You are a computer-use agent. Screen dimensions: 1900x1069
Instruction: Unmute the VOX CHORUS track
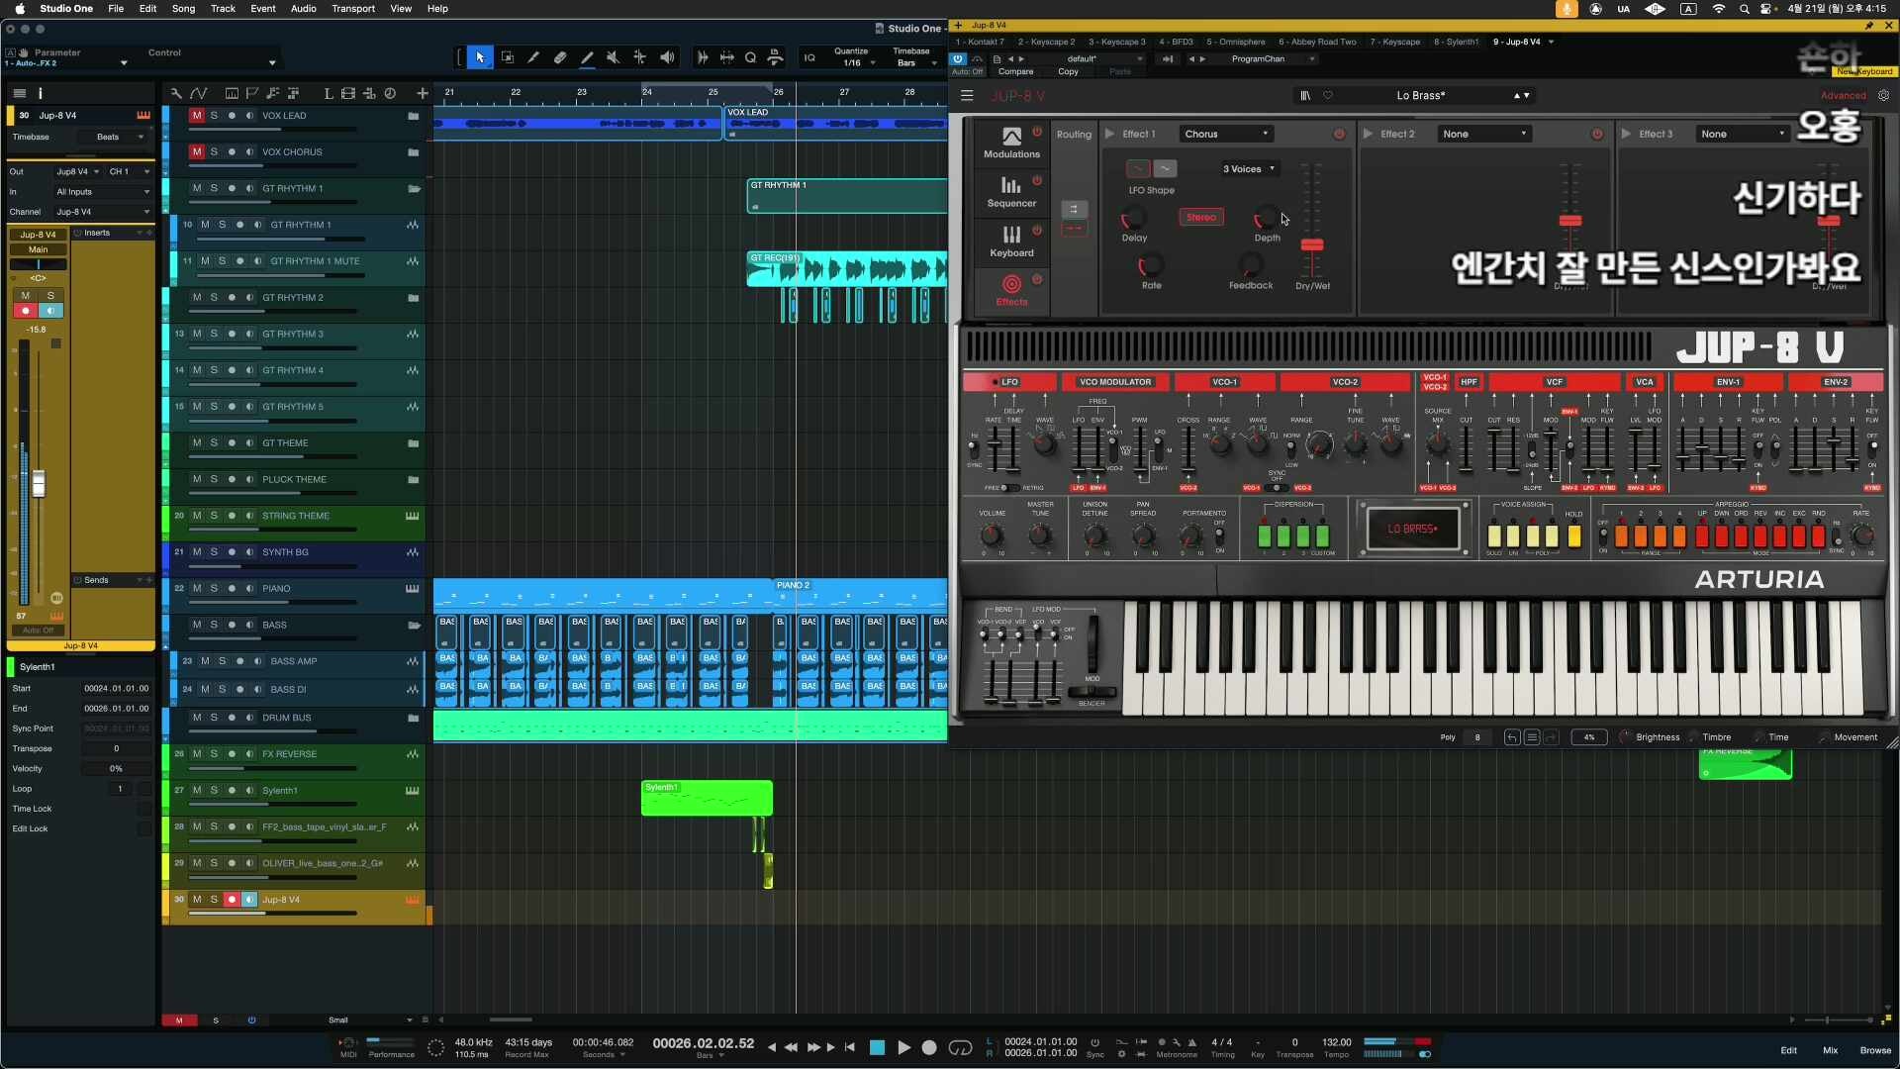pos(197,152)
